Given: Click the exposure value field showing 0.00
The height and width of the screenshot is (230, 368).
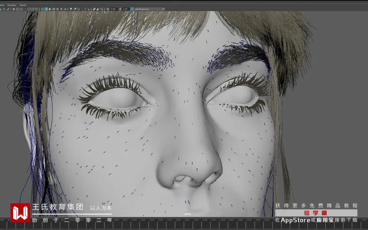Looking at the screenshot, I should point(113,9).
